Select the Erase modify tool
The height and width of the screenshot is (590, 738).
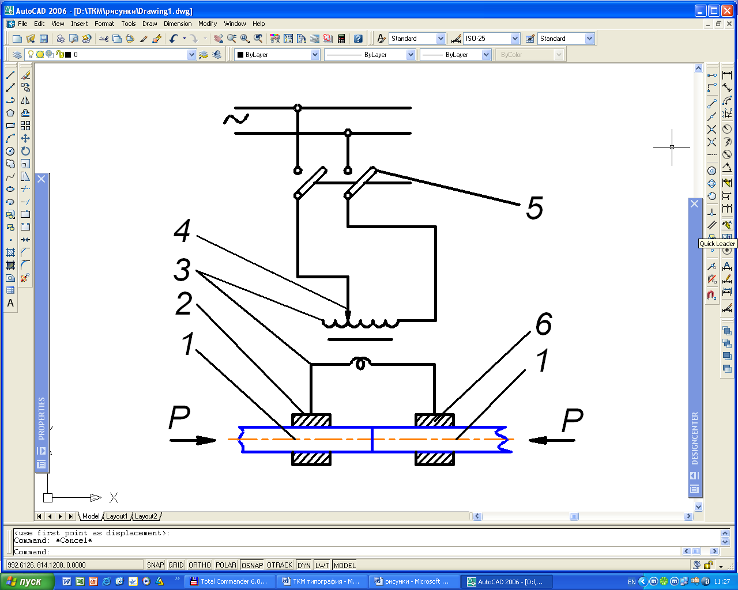(25, 75)
